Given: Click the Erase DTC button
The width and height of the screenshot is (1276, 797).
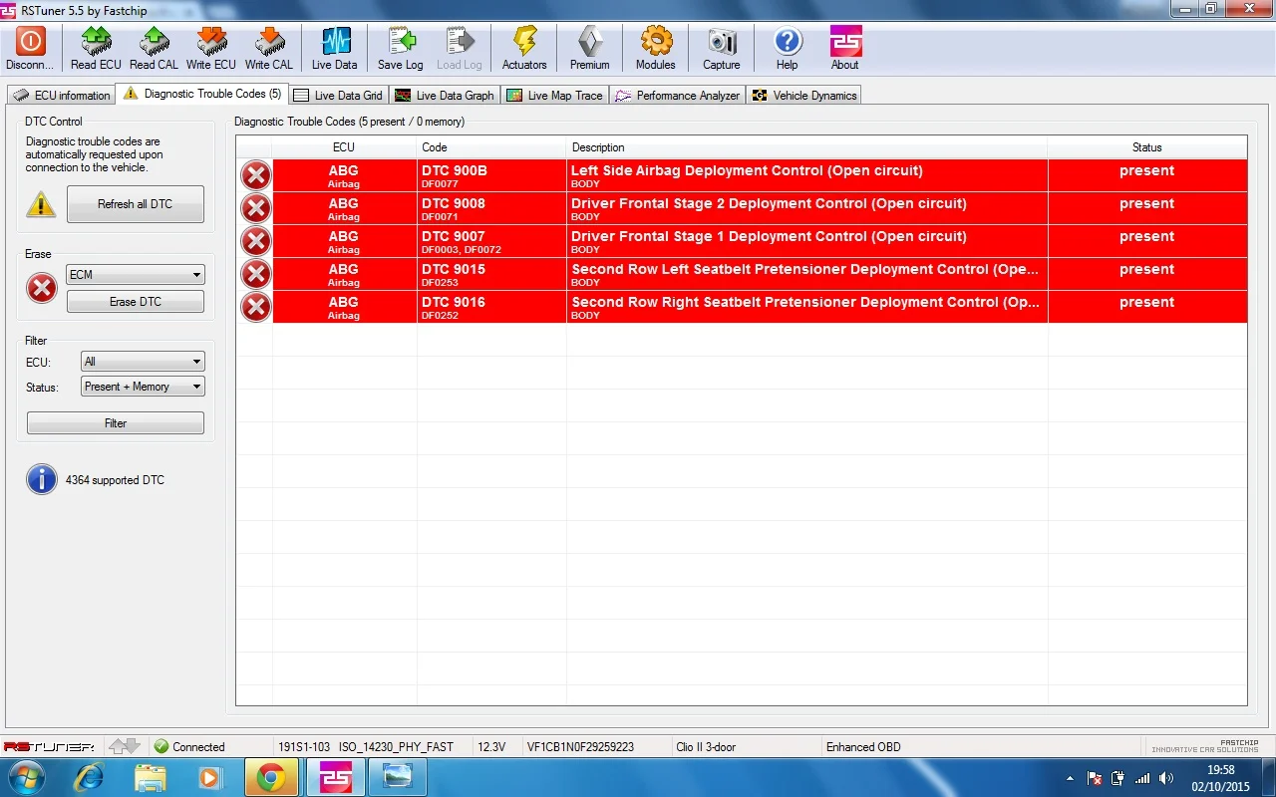Looking at the screenshot, I should click(x=136, y=302).
